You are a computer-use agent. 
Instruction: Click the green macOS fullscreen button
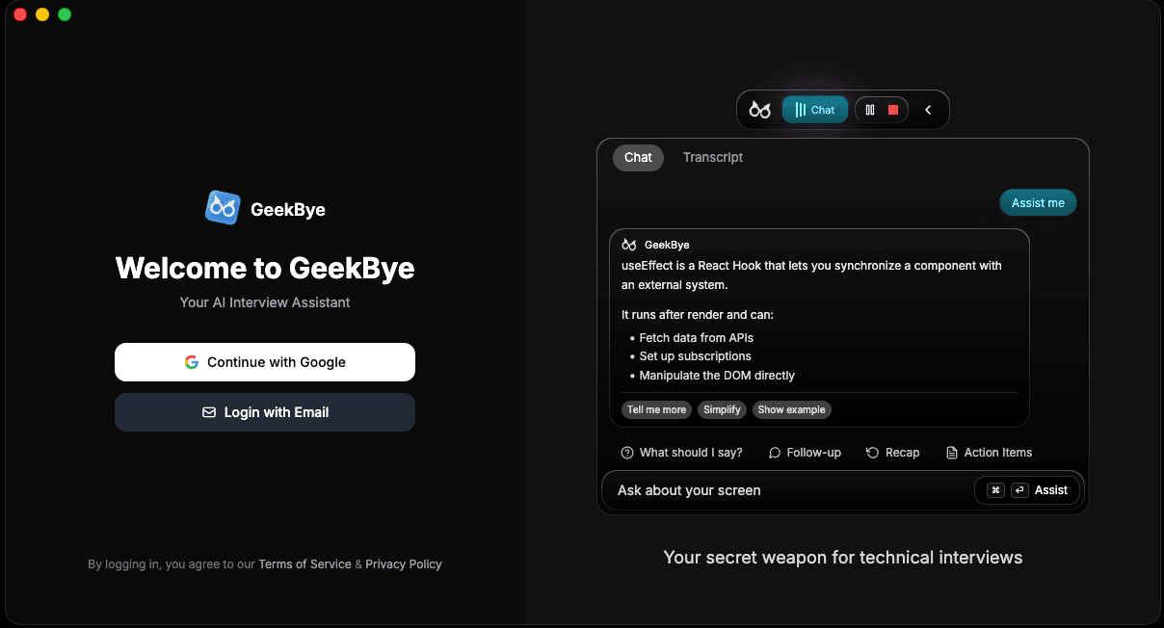(x=65, y=14)
